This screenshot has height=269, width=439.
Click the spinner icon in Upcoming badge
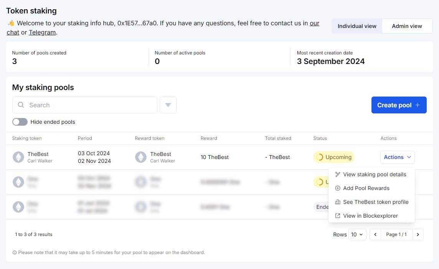coord(320,157)
